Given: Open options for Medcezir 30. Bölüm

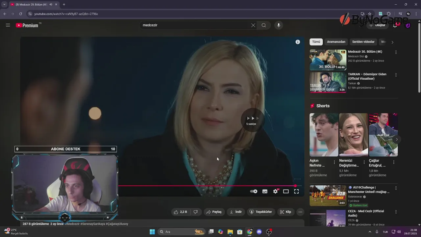Looking at the screenshot, I should [396, 52].
